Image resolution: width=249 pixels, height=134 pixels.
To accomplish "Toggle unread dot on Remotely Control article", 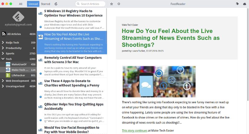I will pos(41,74).
